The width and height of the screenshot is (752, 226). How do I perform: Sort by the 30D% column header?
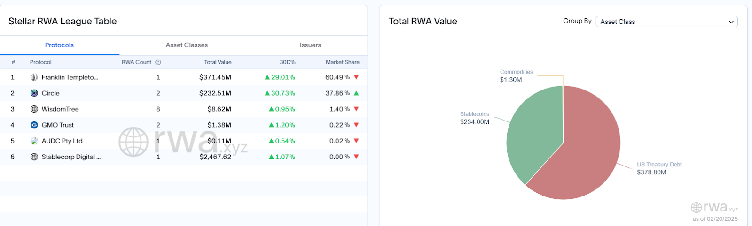pos(288,62)
